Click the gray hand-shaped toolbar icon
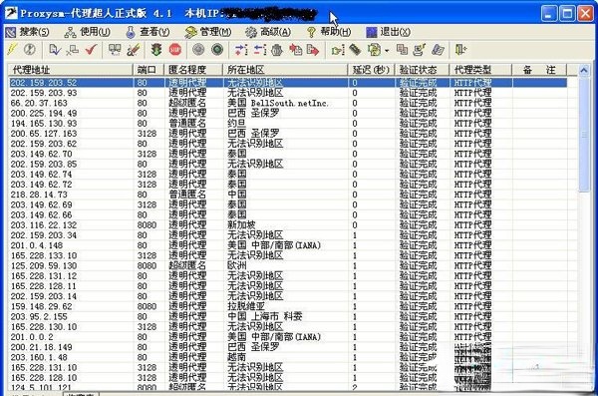The width and height of the screenshot is (598, 396). pyautogui.click(x=277, y=50)
